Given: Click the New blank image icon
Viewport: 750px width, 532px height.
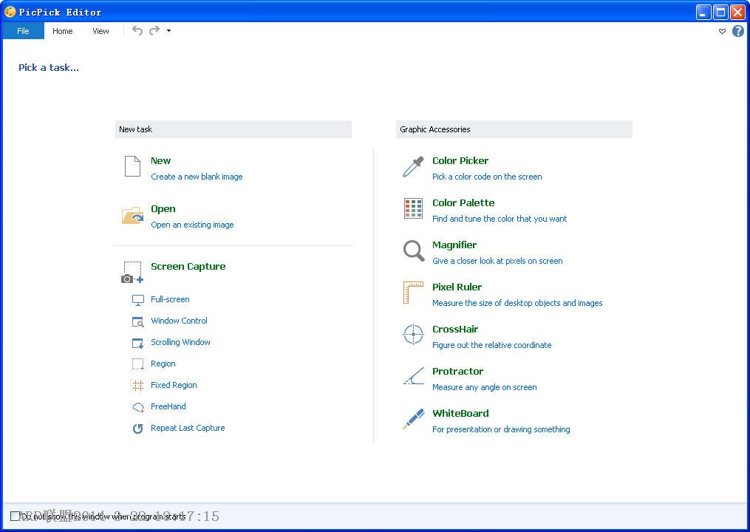Looking at the screenshot, I should (x=132, y=167).
